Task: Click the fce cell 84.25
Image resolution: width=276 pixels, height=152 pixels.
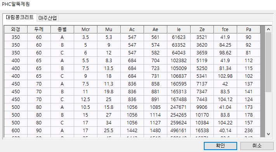Action: [226, 45]
